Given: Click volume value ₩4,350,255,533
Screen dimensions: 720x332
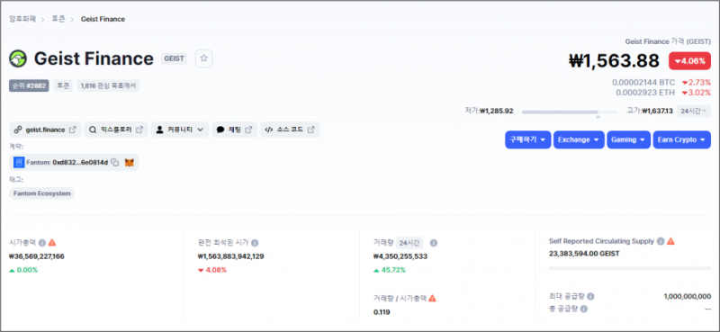Looking at the screenshot, I should coord(400,256).
